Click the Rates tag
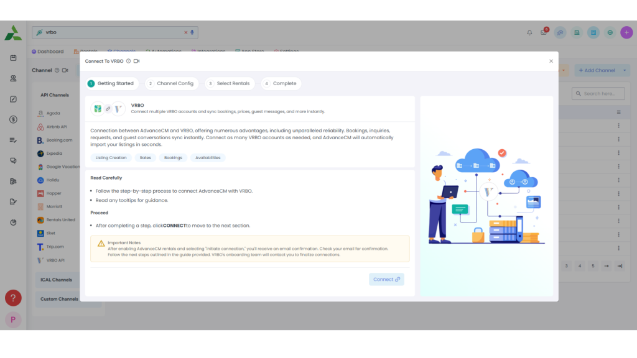The image size is (637, 358). pyautogui.click(x=145, y=158)
